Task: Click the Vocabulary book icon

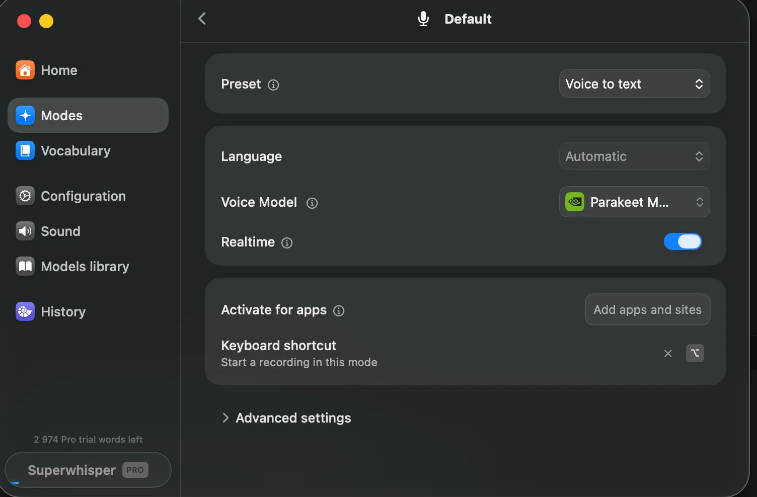Action: [x=25, y=150]
